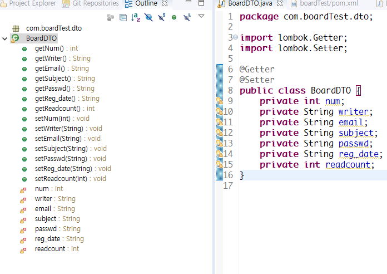
Task: Click the underlined 'reg_date' variable in code
Action: [359, 154]
